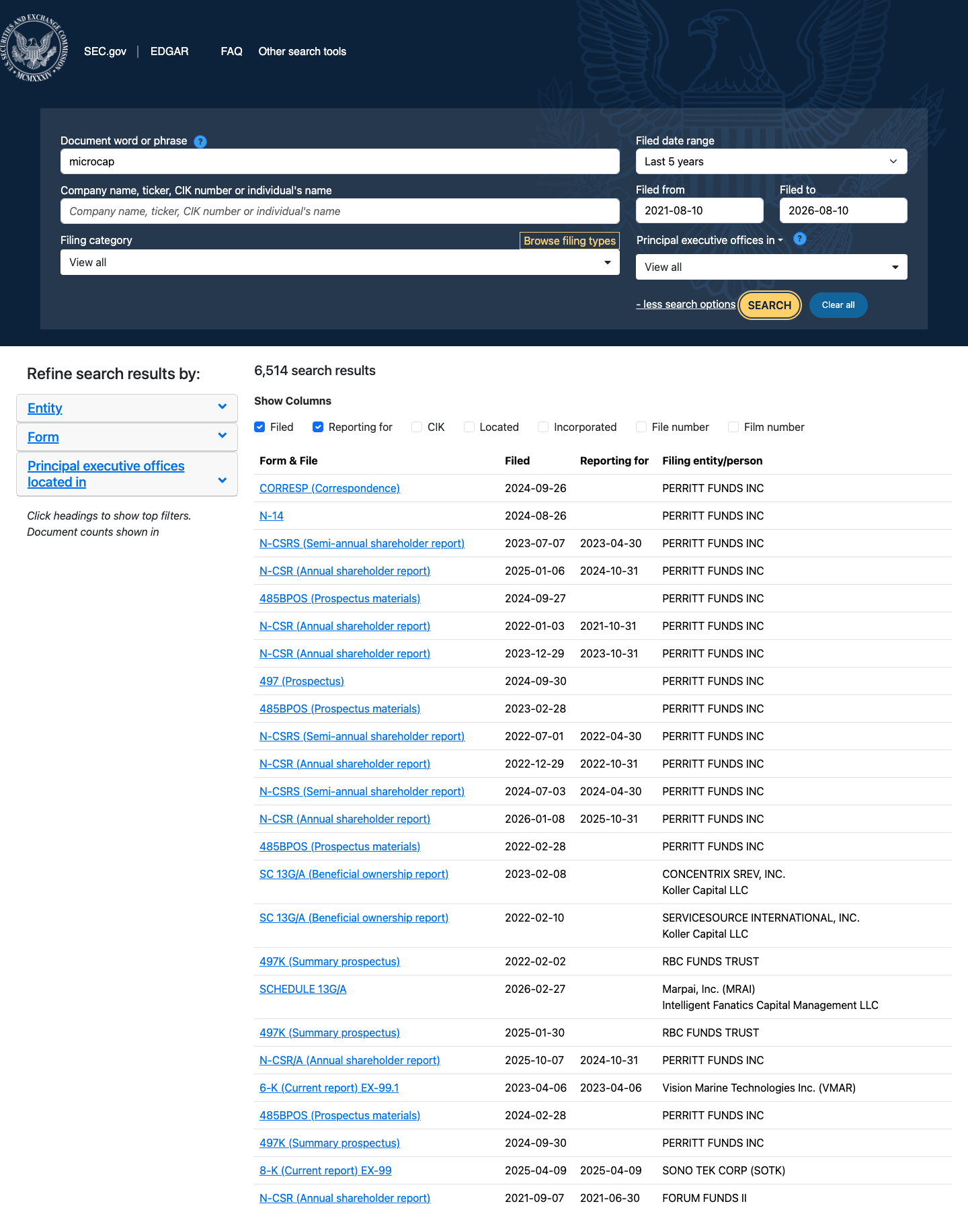The height and width of the screenshot is (1210, 968).
Task: Toggle Principal executive offices in label dropdown
Action: (710, 240)
